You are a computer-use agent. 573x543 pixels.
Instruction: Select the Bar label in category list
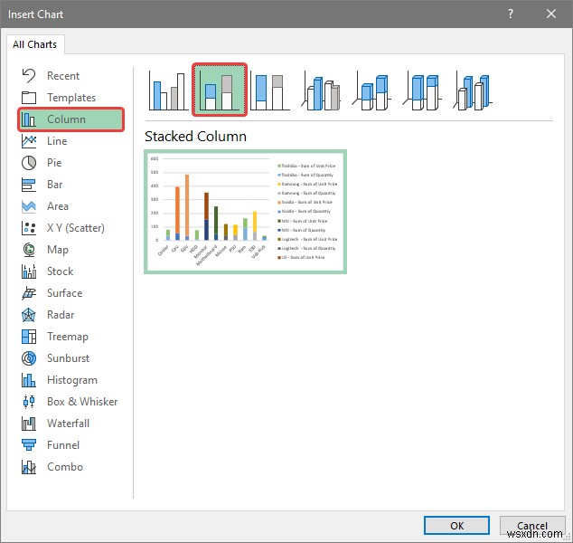point(55,185)
